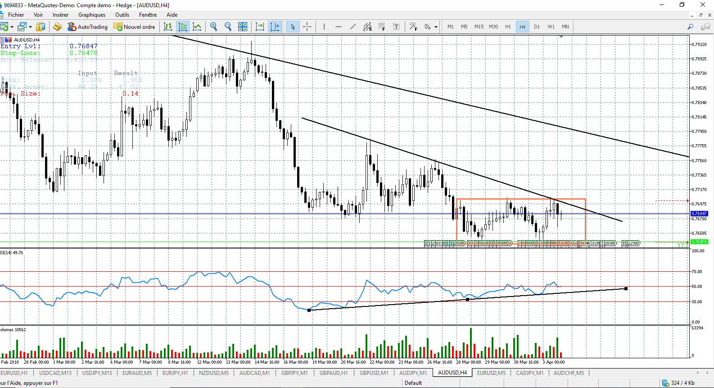The width and height of the screenshot is (714, 388).
Task: Switch chart to bar chart mode
Action: pyautogui.click(x=168, y=27)
